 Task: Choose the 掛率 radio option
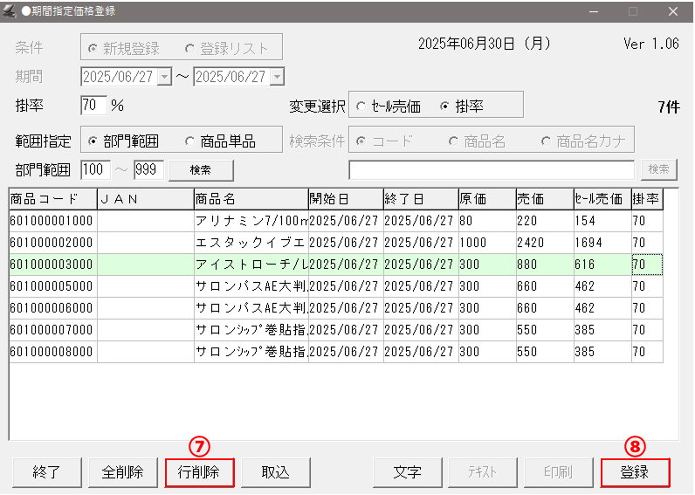pos(444,107)
